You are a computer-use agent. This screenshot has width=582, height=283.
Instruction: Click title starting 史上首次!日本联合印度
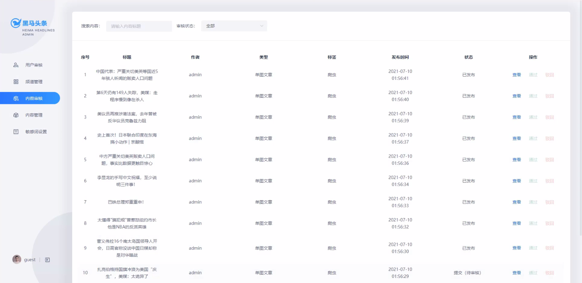click(x=127, y=138)
